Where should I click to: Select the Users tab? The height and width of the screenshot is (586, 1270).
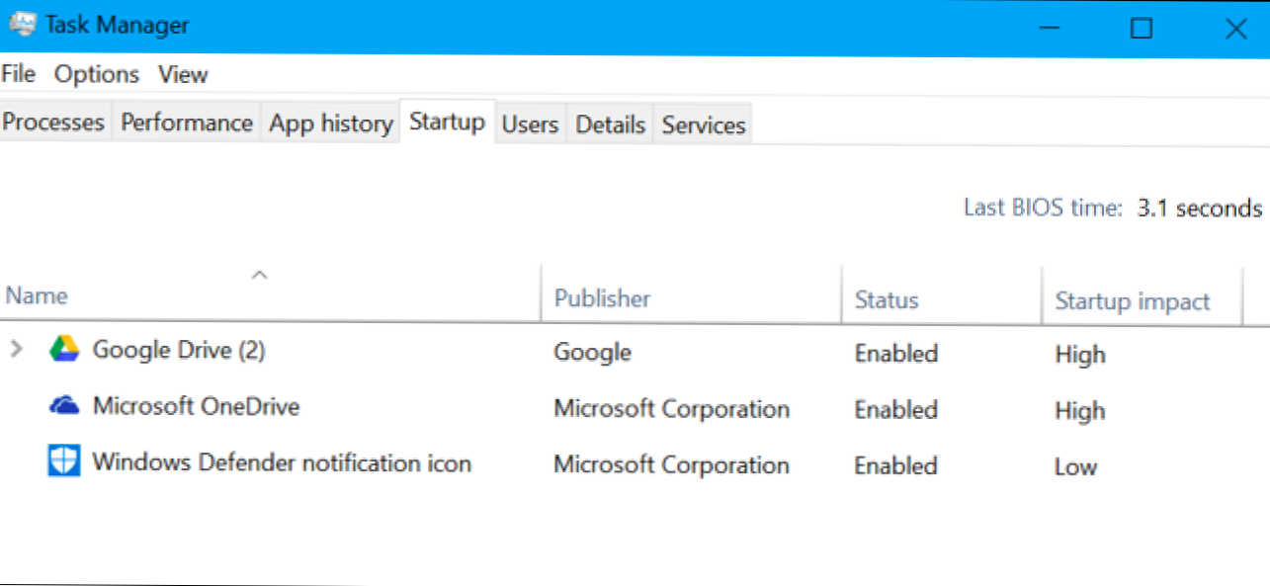(x=530, y=125)
